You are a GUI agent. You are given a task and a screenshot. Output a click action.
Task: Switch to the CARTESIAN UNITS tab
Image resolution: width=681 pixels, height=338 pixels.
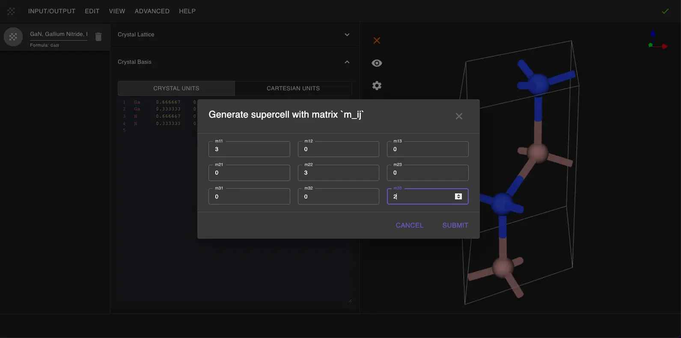coord(293,89)
